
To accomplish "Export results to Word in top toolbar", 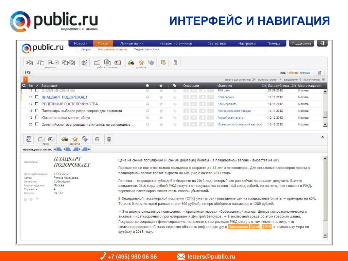I will point(84,63).
